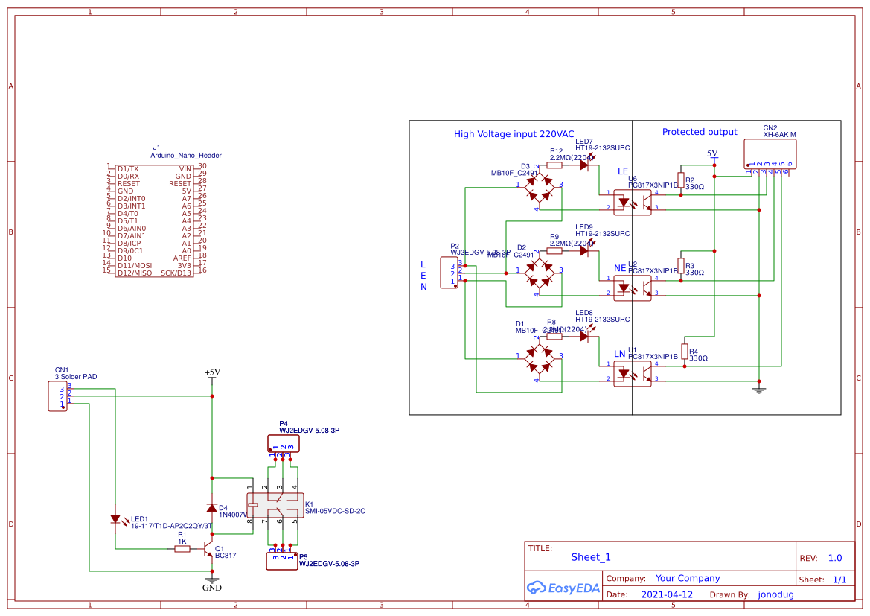This screenshot has width=870, height=616.
Task: Click the High Voltage input 220VAC label
Action: 514,134
